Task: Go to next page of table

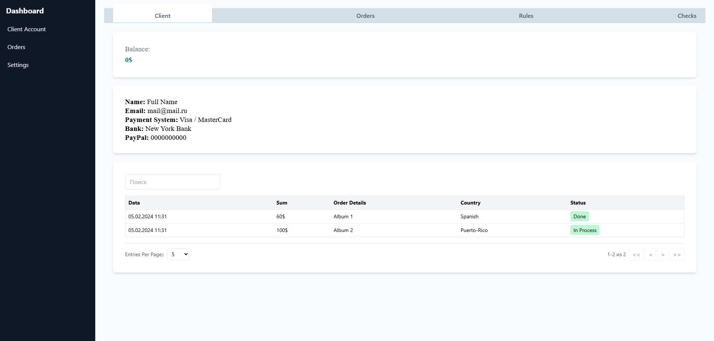Action: tap(663, 255)
